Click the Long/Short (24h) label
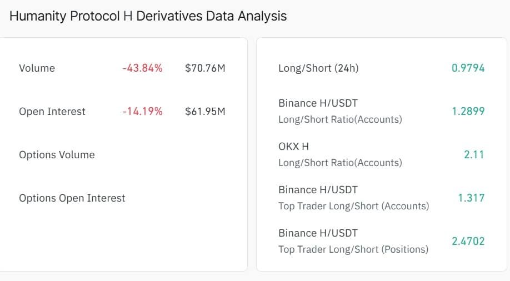 (x=318, y=68)
